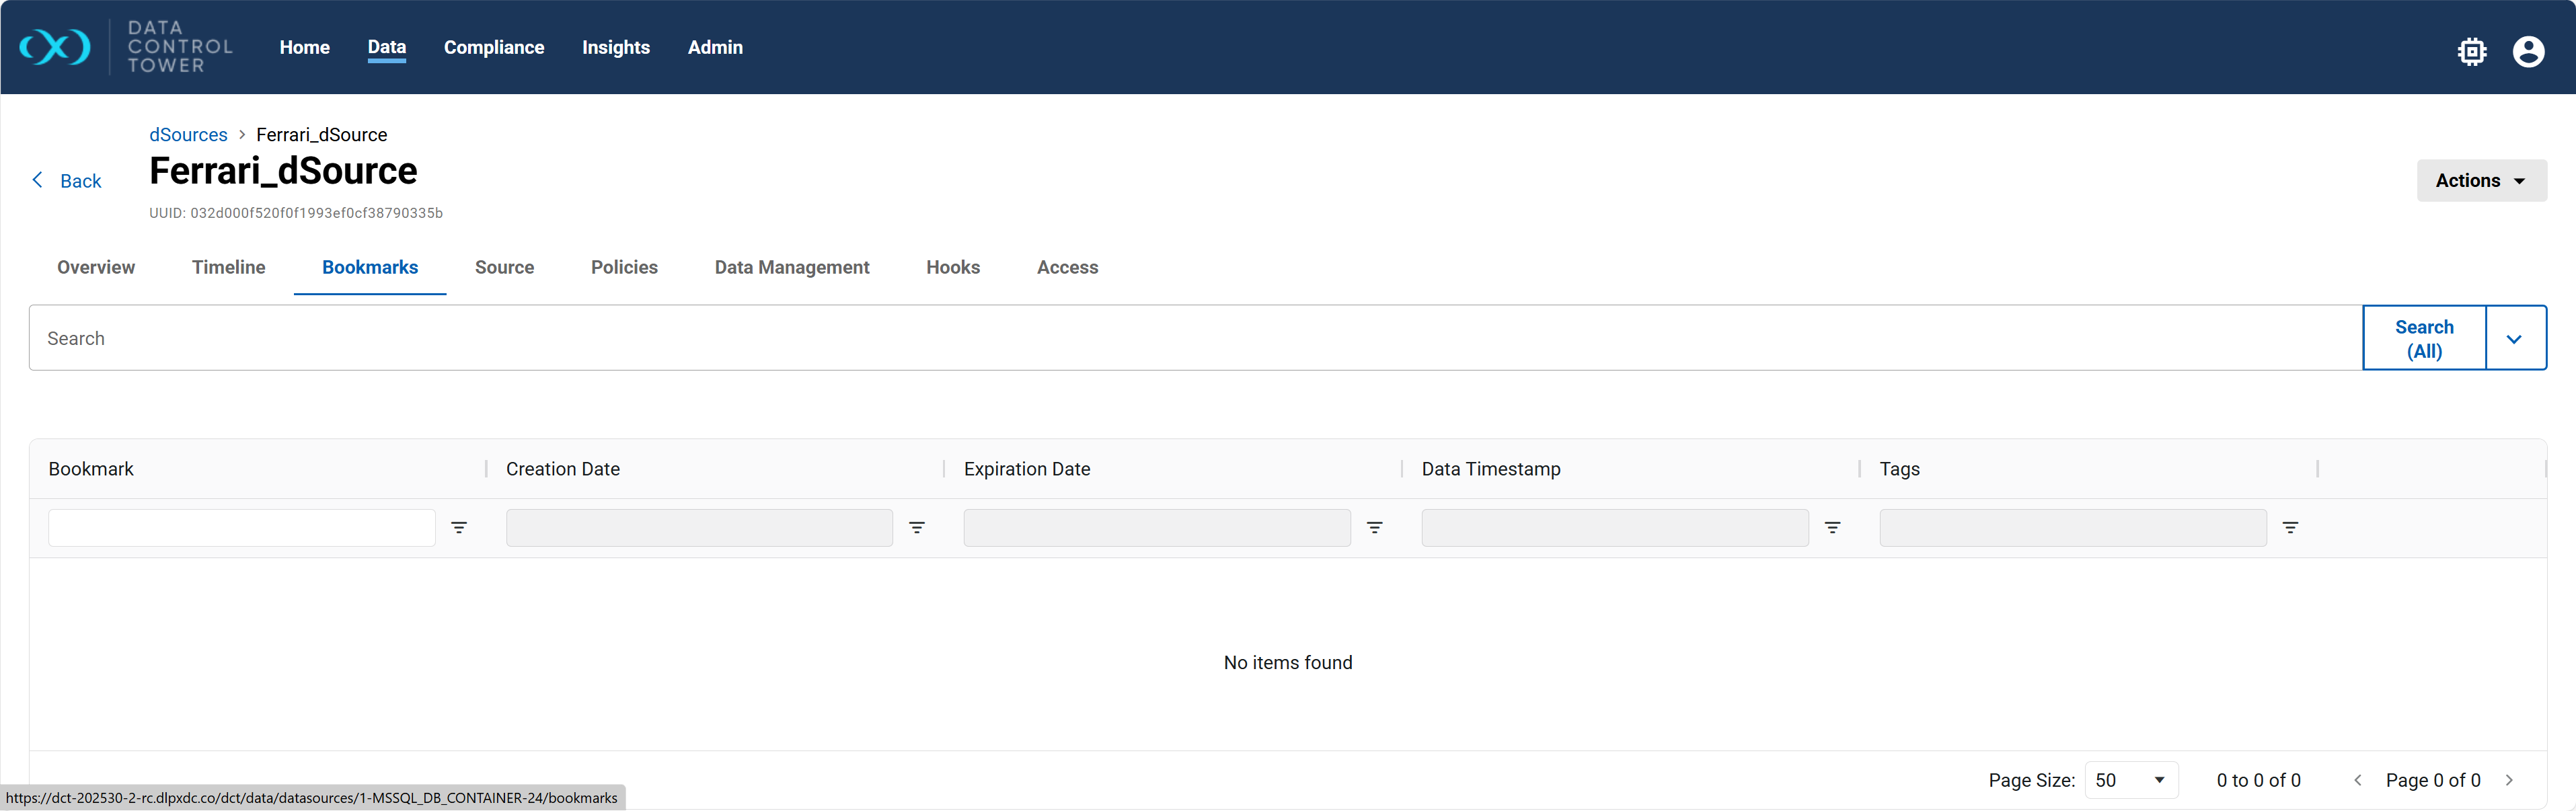Open Tags column filter icon

click(x=2290, y=527)
